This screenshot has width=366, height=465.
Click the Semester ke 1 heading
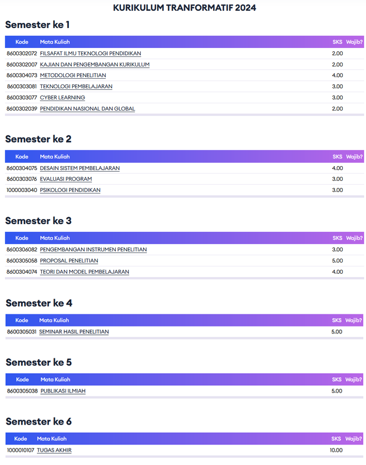(37, 25)
